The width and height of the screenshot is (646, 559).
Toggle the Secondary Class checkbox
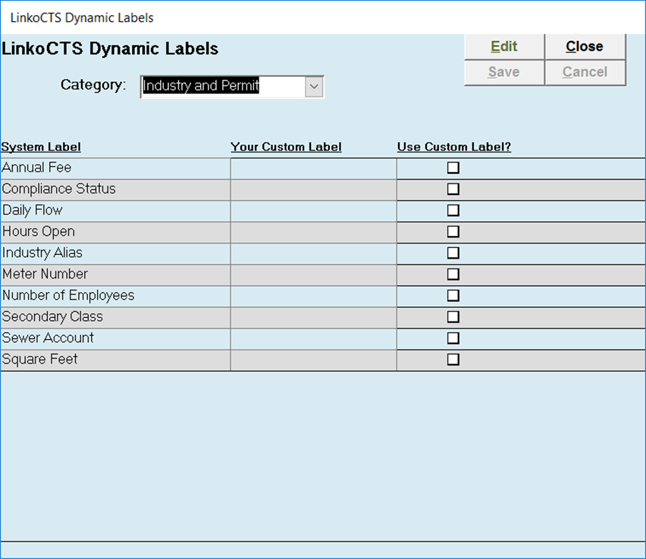pos(453,317)
